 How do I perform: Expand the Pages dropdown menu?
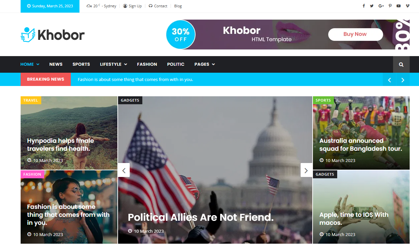205,64
